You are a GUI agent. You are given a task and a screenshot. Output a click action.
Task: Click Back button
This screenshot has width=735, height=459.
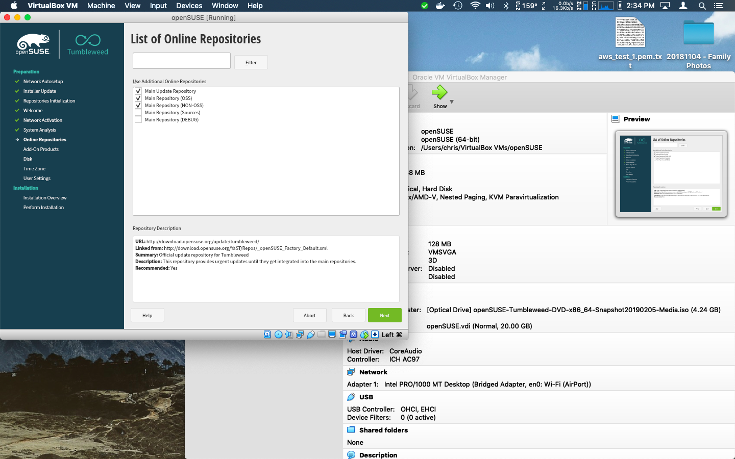(x=349, y=315)
